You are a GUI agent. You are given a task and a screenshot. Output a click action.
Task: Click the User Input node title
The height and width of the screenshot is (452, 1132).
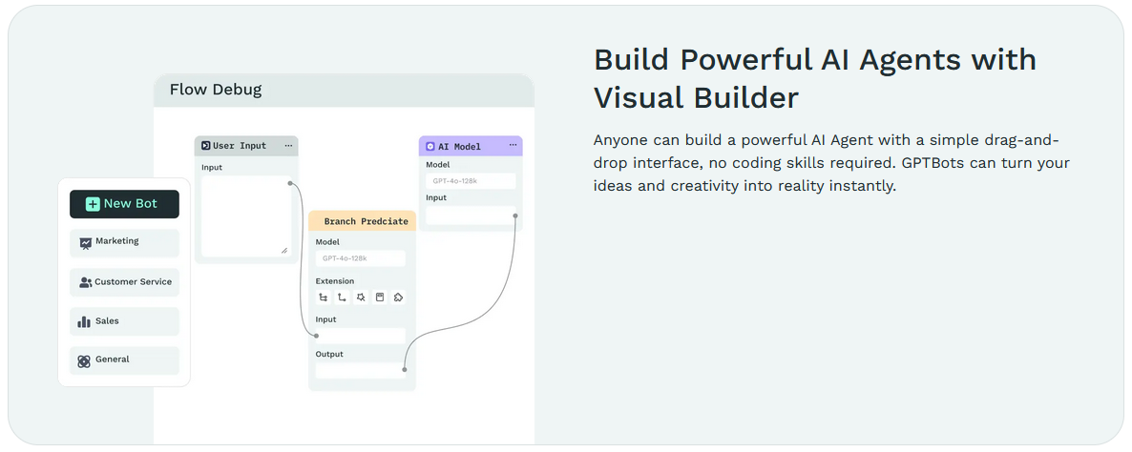[x=239, y=146]
